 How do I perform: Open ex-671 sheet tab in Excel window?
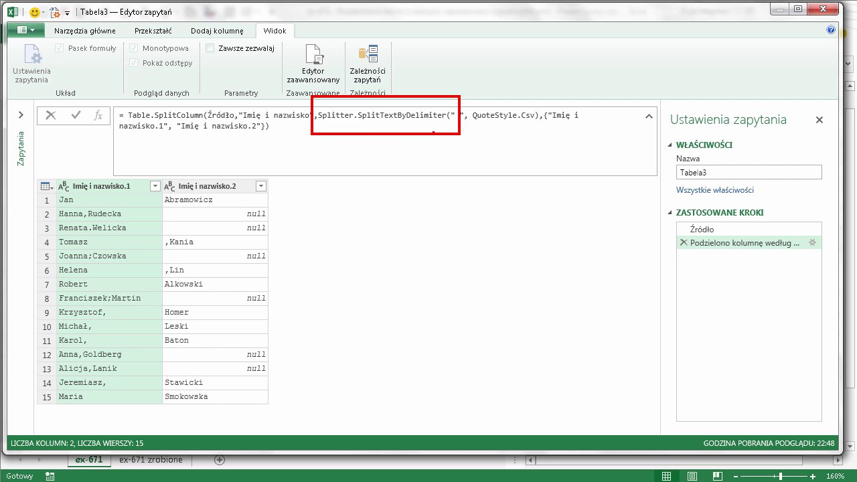point(89,460)
